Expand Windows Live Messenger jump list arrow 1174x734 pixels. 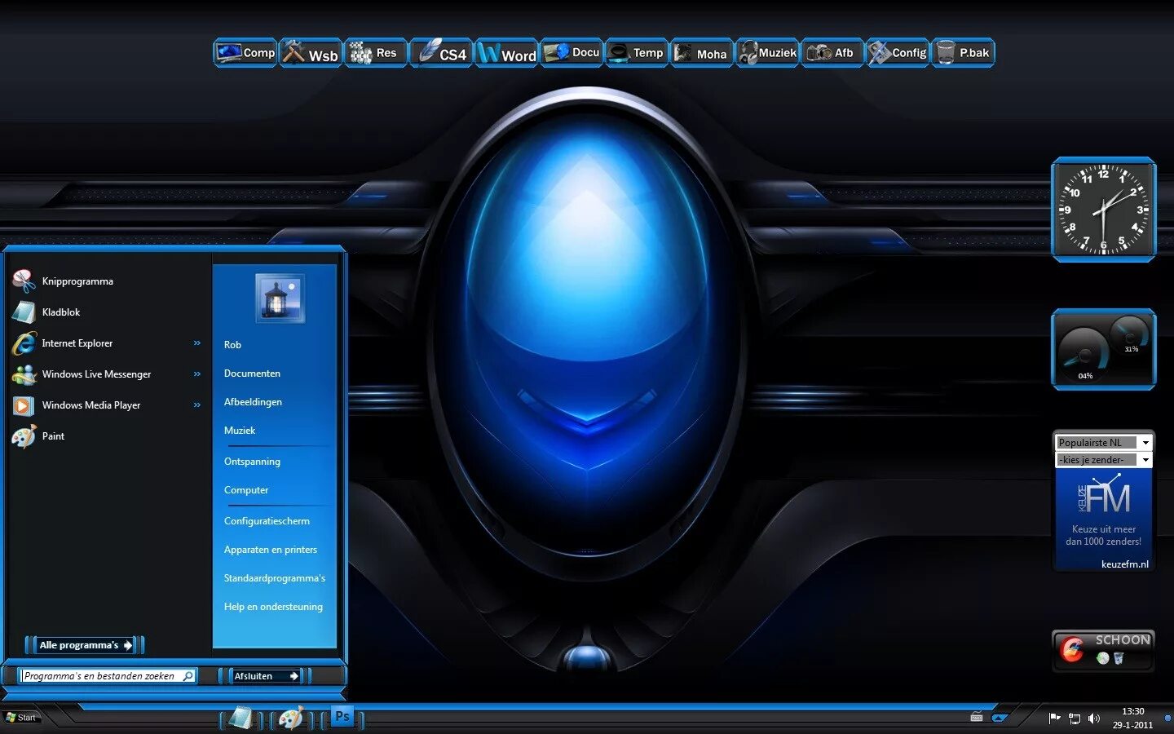(197, 374)
